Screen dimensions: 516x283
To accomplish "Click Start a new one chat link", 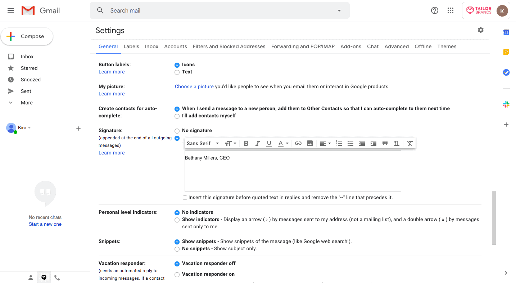I will pos(45,224).
